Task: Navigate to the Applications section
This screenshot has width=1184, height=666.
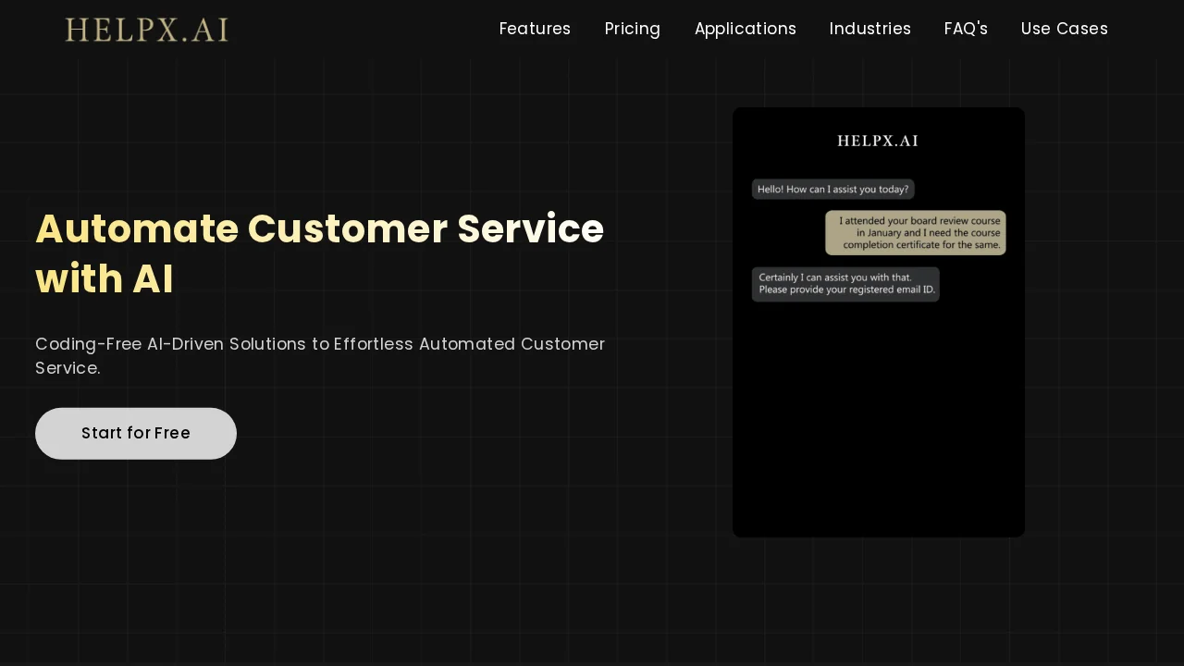Action: click(746, 29)
